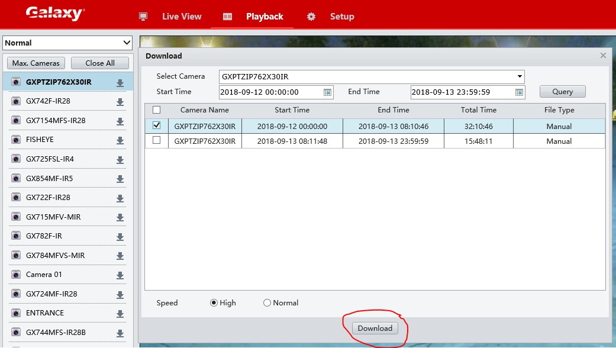Open the Select Camera dropdown

click(x=372, y=76)
